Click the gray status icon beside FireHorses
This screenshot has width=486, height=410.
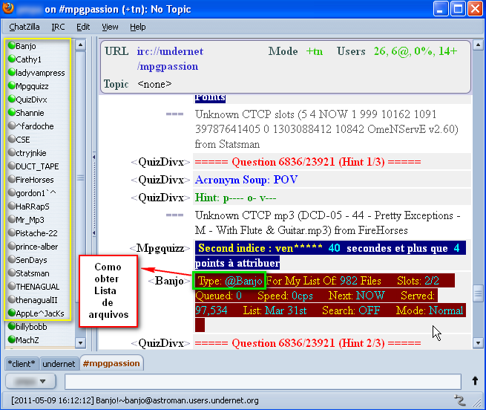(x=12, y=179)
